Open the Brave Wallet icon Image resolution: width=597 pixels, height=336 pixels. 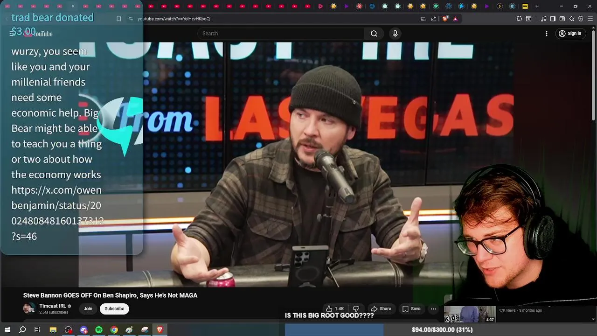pyautogui.click(x=562, y=19)
